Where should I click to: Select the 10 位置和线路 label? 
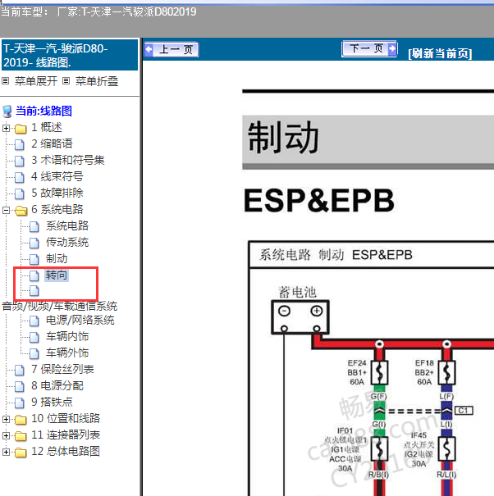[66, 418]
